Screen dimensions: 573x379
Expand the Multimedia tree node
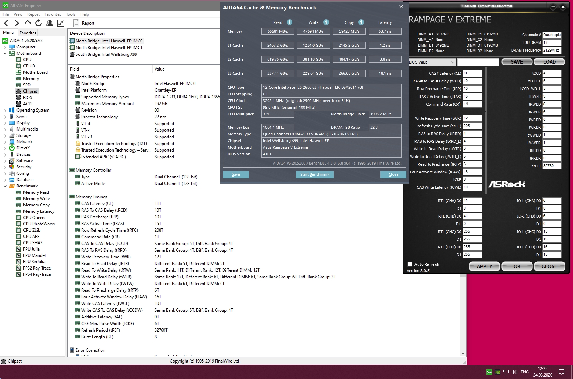(x=5, y=129)
